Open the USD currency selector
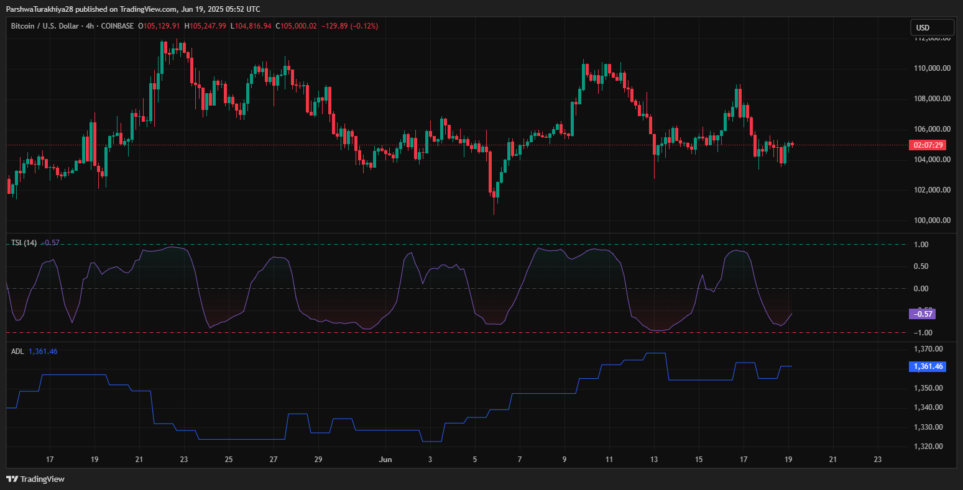Screen dimensions: 963x490 (932, 27)
